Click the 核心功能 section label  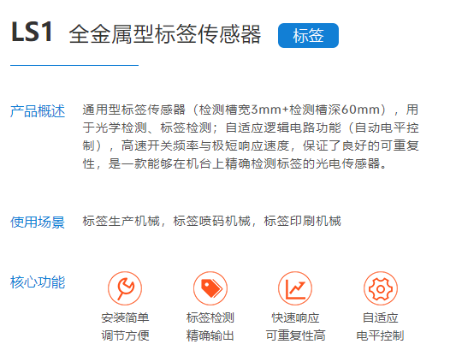(38, 282)
